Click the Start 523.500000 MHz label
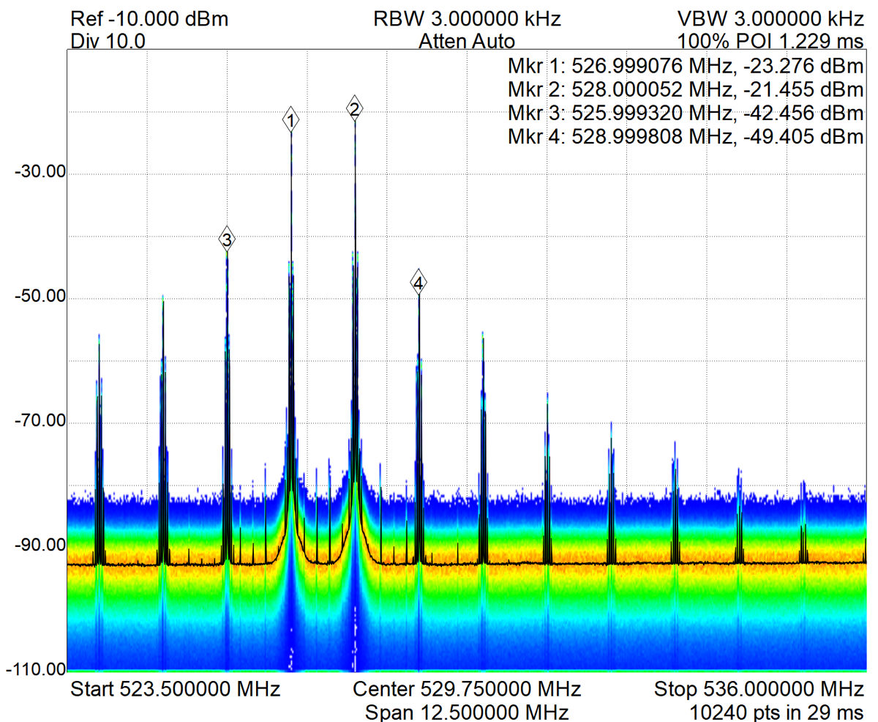Viewport: 878px width, 722px height. [x=176, y=689]
